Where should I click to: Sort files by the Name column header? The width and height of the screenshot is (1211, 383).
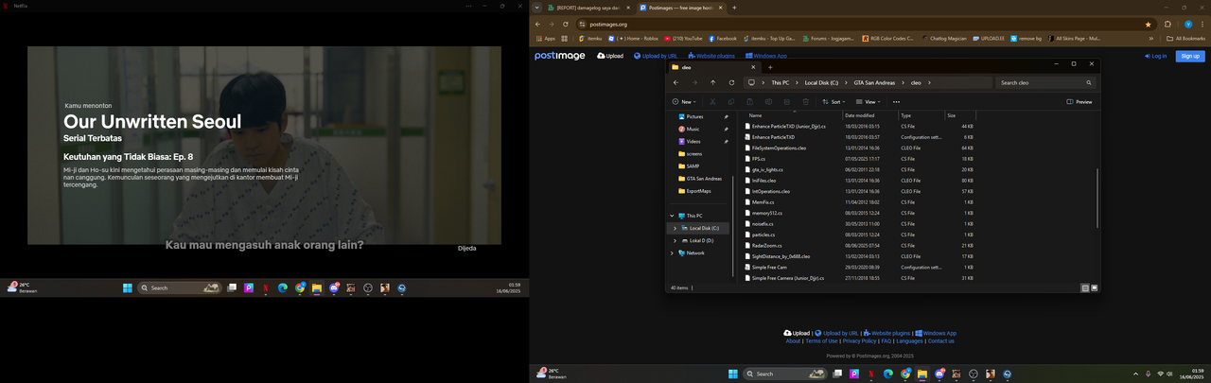point(793,115)
